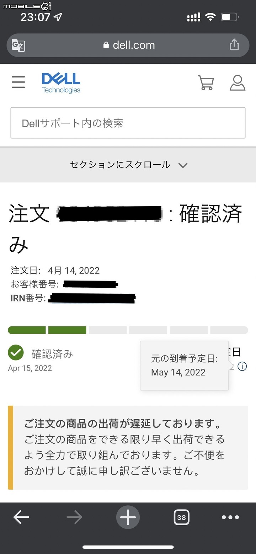Tap the dell.com address bar
The height and width of the screenshot is (554, 256).
click(128, 45)
